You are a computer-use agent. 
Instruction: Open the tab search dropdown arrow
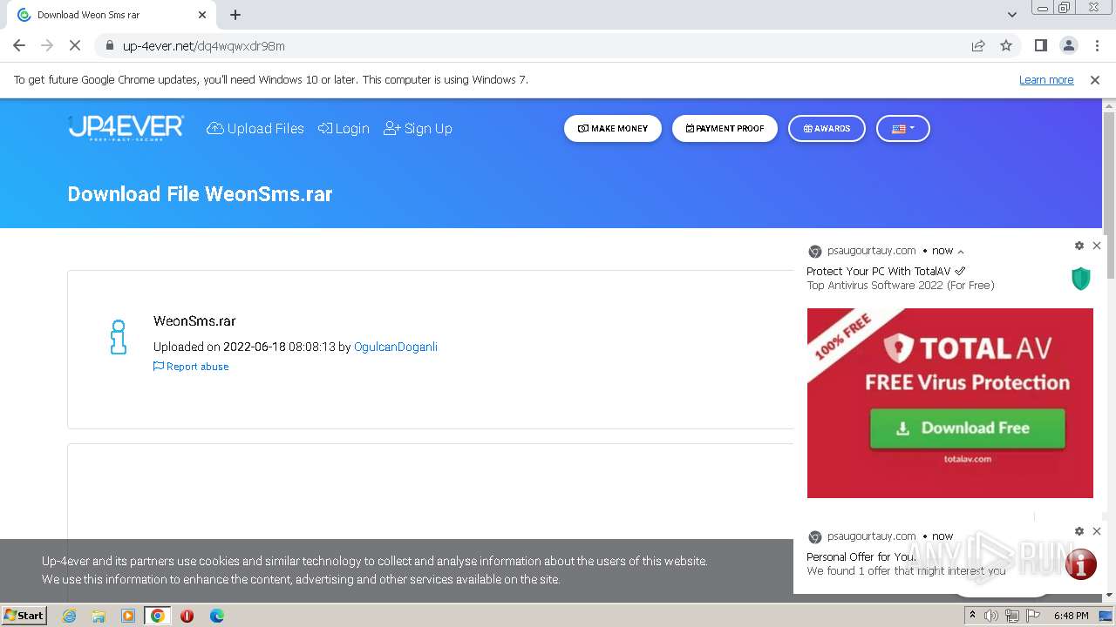1011,15
